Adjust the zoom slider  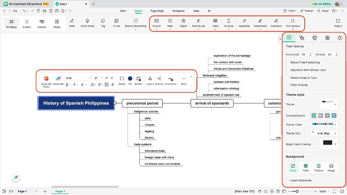[297, 191]
